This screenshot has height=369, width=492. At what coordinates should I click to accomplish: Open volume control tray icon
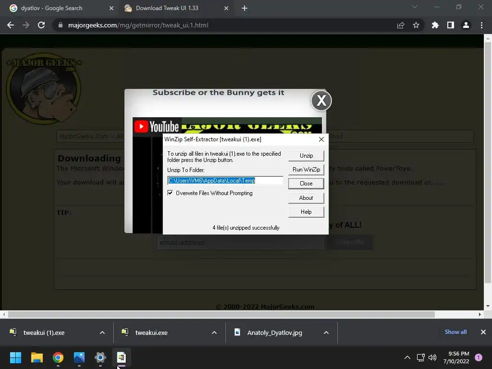tap(432, 357)
